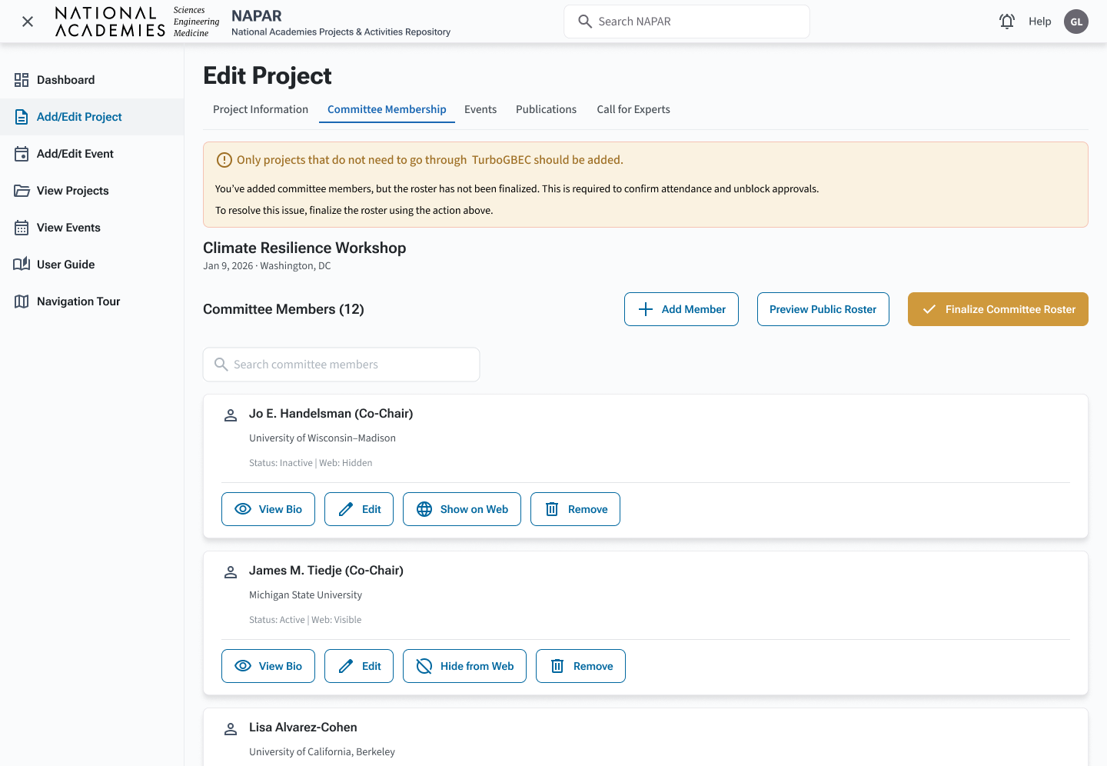Open the User Guide from sidebar

pos(65,265)
